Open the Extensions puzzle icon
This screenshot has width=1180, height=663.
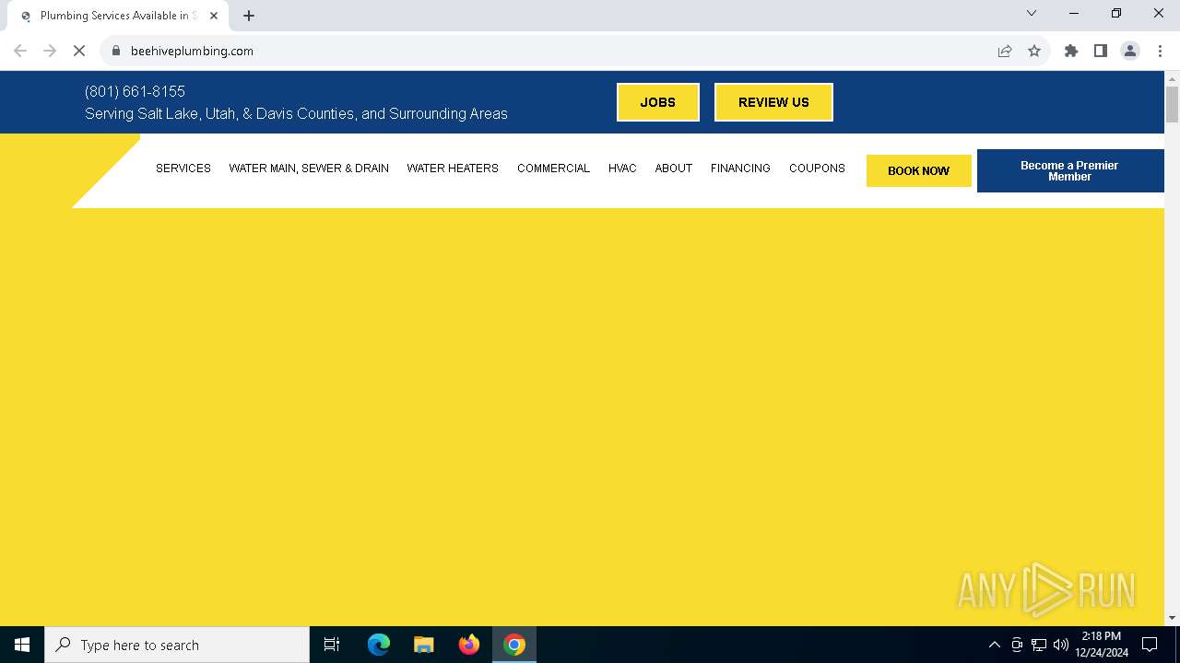1071,51
